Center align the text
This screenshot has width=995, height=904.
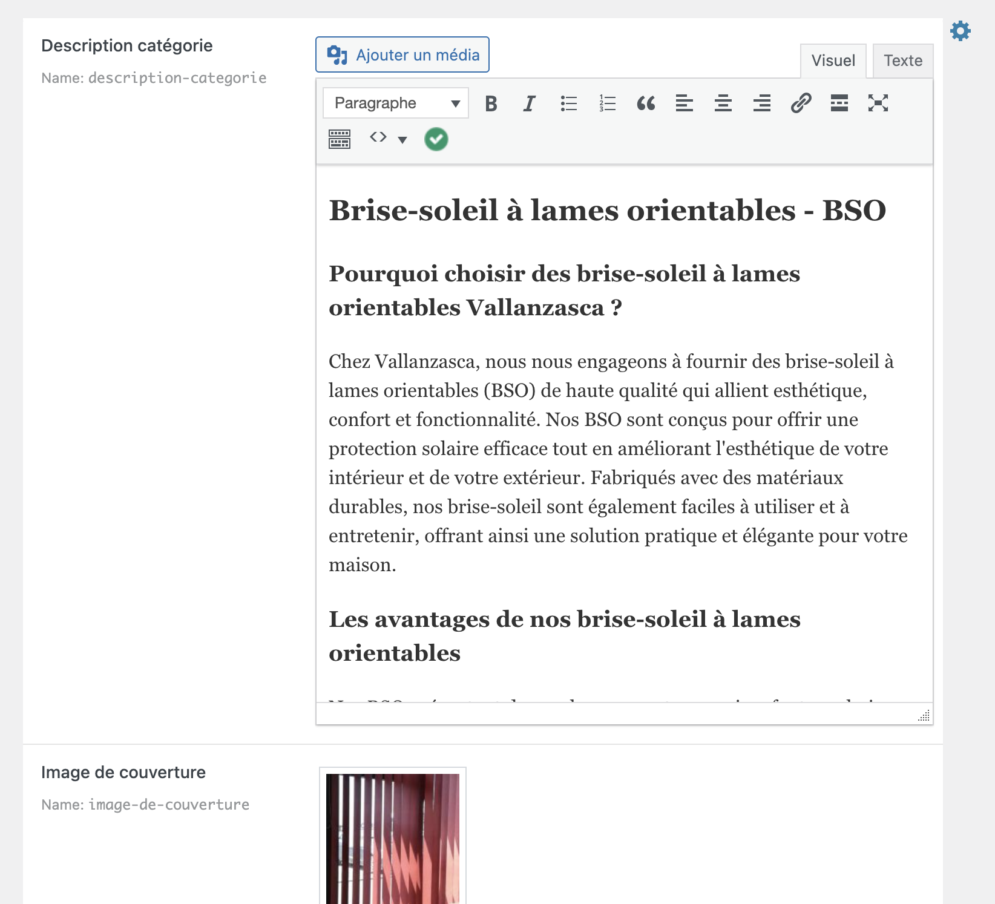pyautogui.click(x=723, y=103)
